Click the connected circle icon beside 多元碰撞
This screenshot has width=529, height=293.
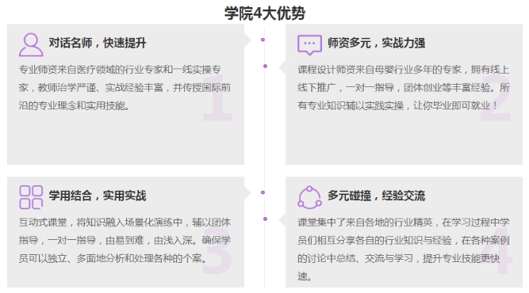pyautogui.click(x=309, y=197)
